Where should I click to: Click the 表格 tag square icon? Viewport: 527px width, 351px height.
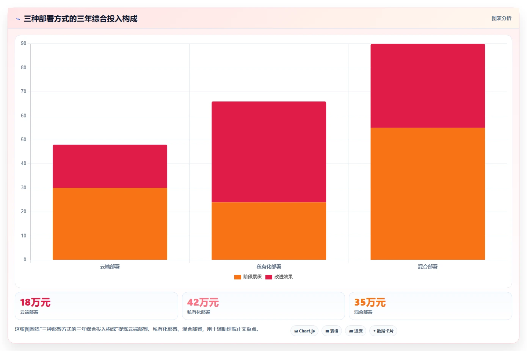[x=327, y=331]
